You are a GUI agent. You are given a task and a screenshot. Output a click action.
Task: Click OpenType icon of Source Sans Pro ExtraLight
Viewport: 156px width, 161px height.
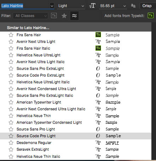tap(98, 68)
